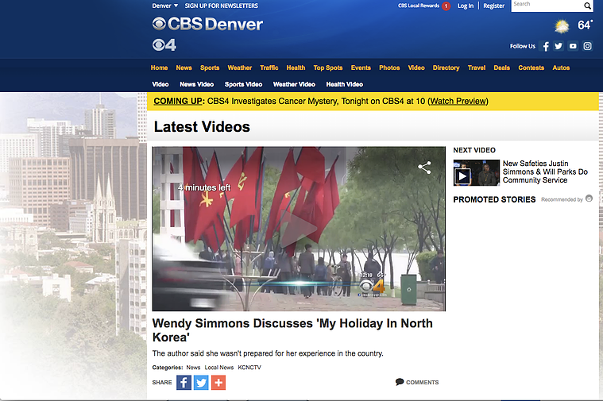
Task: Switch to the Sports Video tab
Action: (243, 84)
